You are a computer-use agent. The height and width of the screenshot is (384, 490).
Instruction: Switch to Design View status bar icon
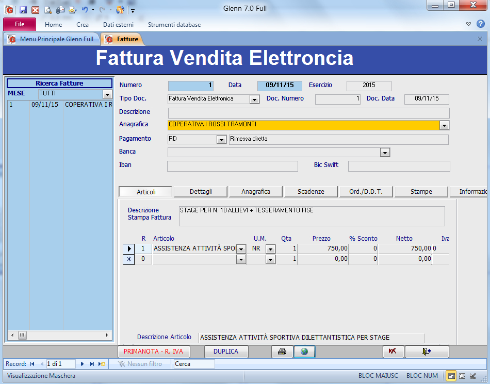pos(473,376)
